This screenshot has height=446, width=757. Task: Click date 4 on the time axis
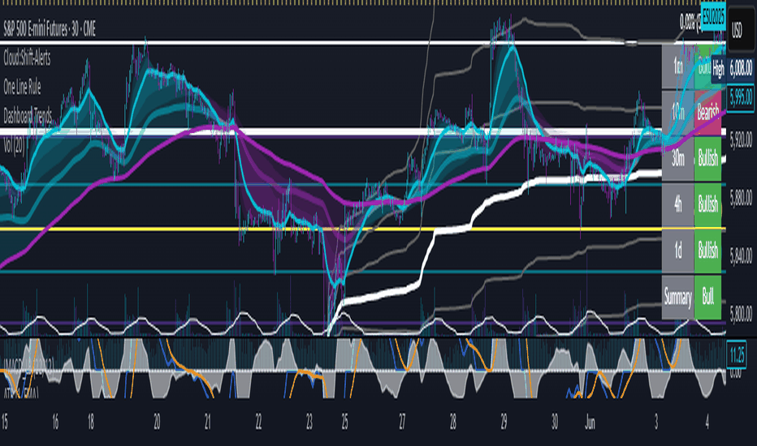point(707,422)
